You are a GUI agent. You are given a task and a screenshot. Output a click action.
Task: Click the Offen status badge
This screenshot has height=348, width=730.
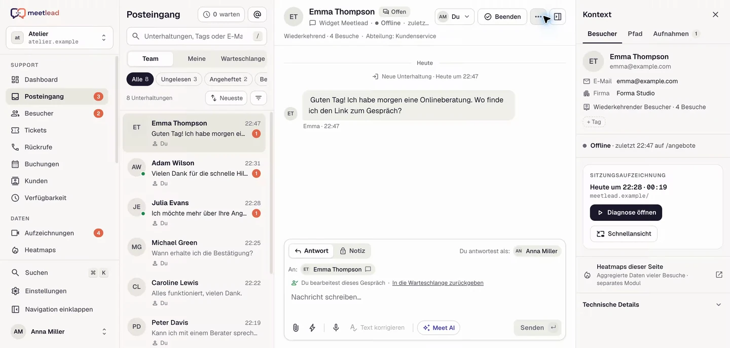click(x=394, y=12)
